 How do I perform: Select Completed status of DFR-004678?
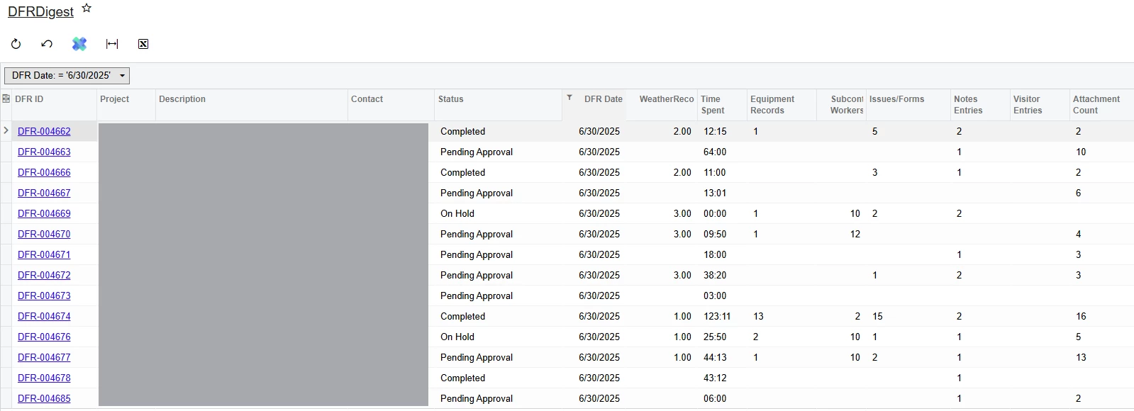click(463, 378)
